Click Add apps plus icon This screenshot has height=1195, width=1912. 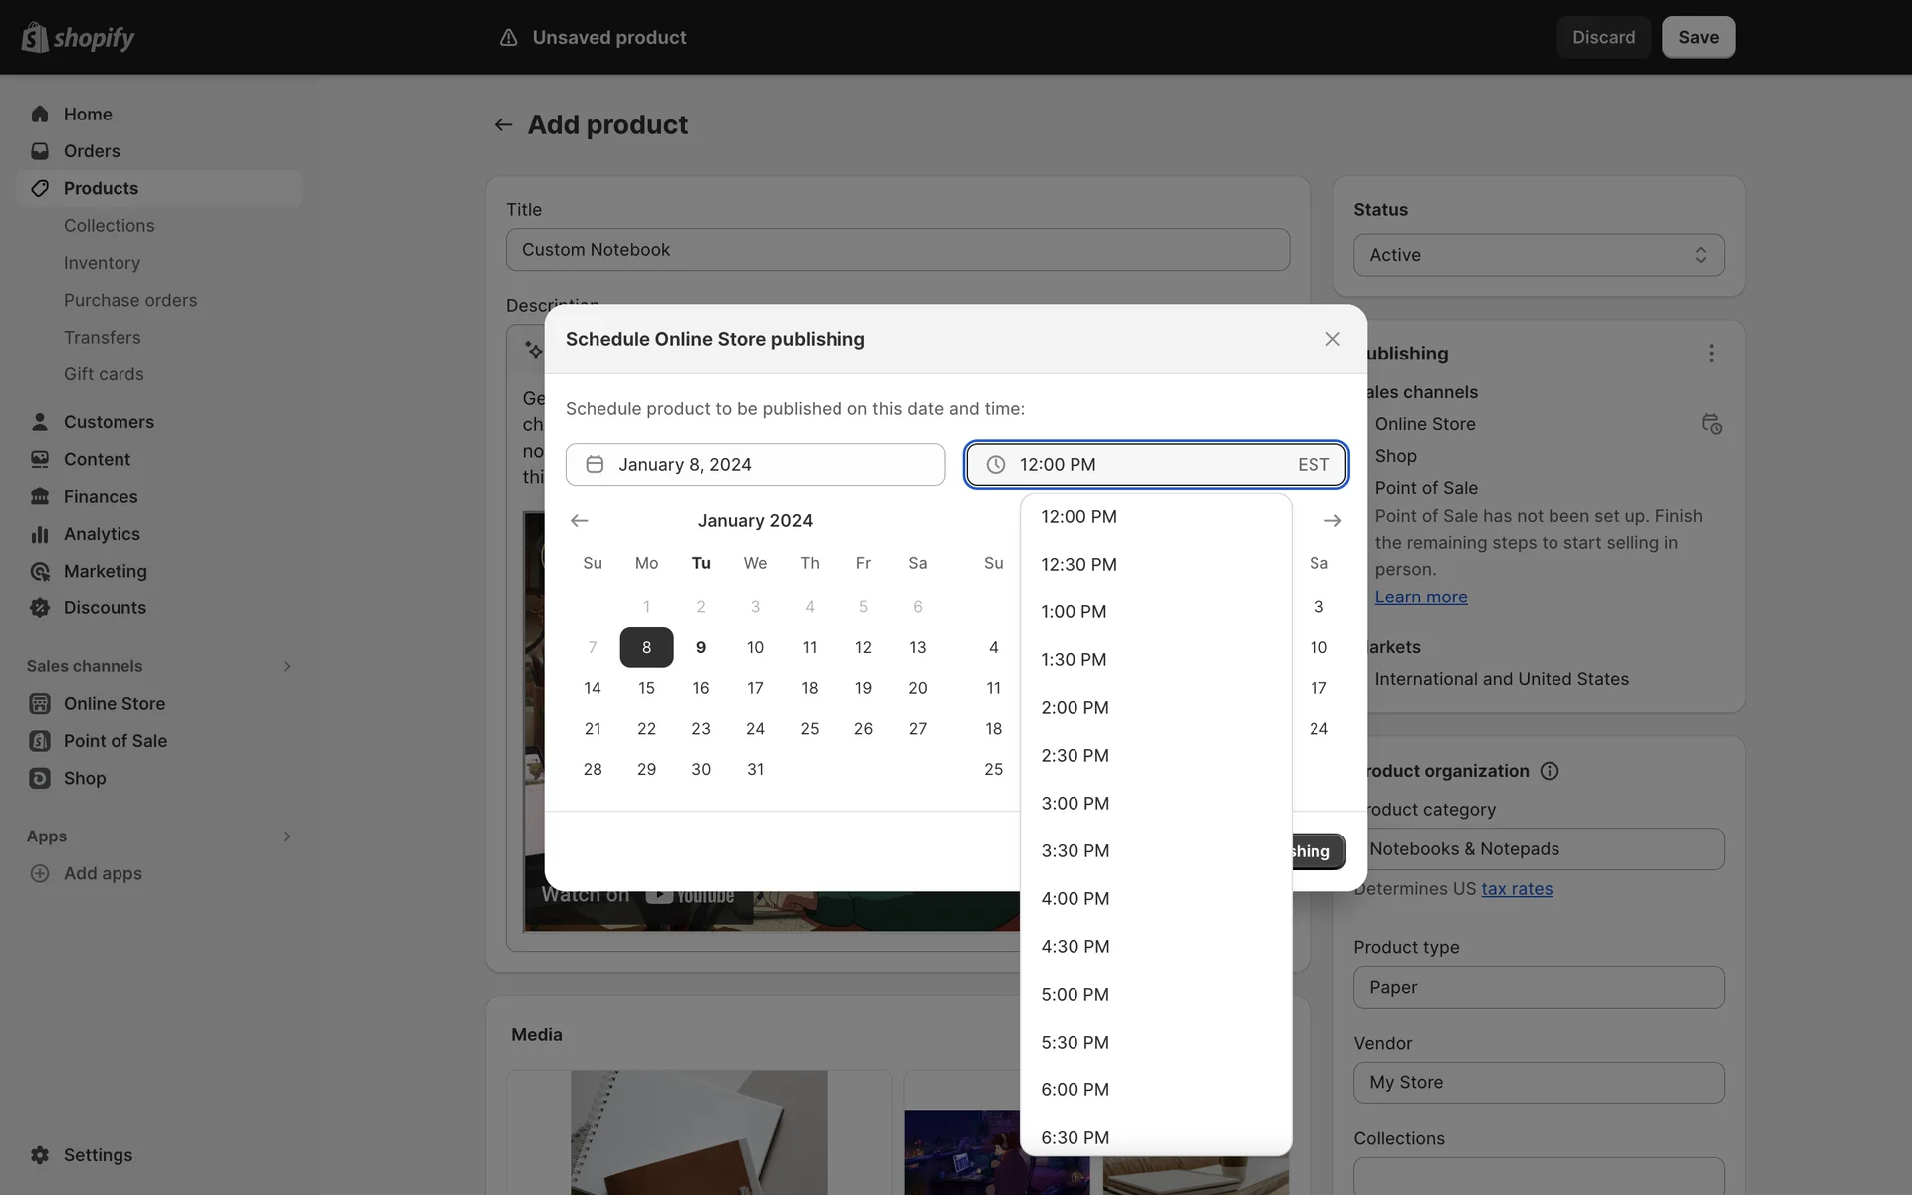[x=40, y=873]
